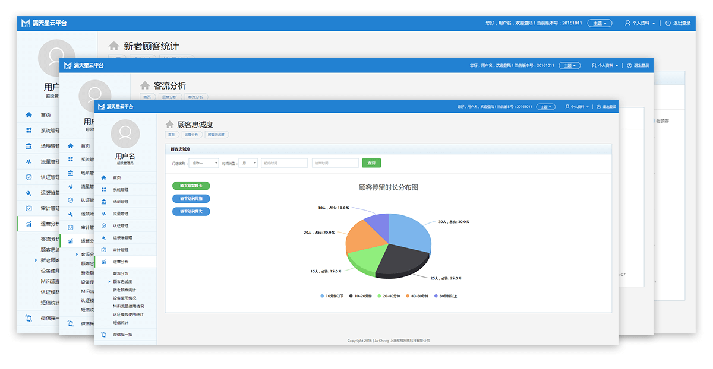Toggle the 60分钟以上 legend item

point(446,295)
